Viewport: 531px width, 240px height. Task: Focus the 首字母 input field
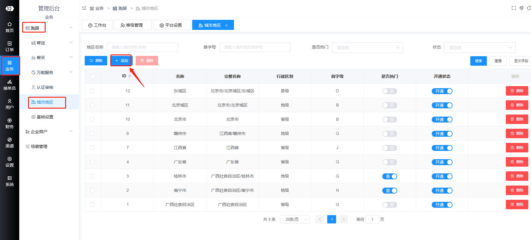255,47
